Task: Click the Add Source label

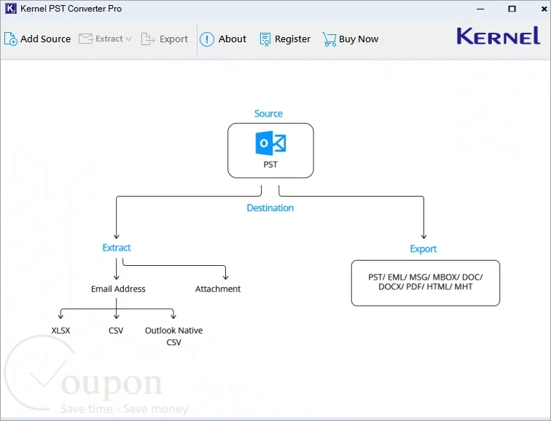Action: [x=45, y=39]
